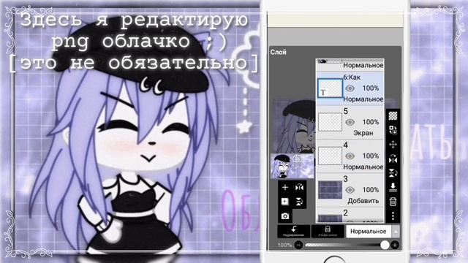468x263 pixels.
Task: Toggle visibility eye of layer 3
Action: click(x=350, y=190)
